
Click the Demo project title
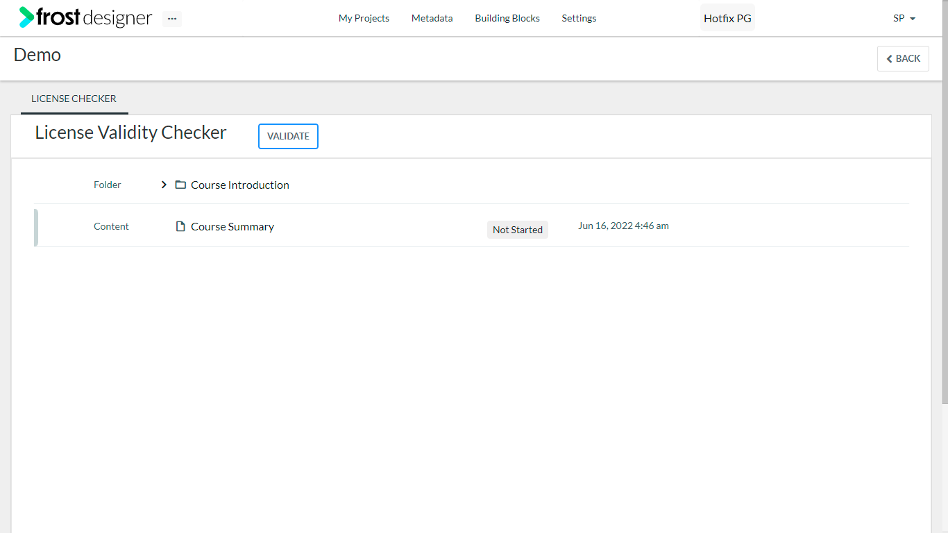click(x=37, y=55)
